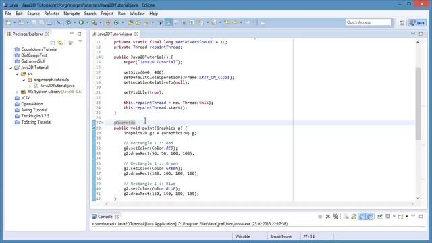Select the Swing Tutorial project
Image resolution: width=432 pixels, height=243 pixels.
click(x=34, y=110)
